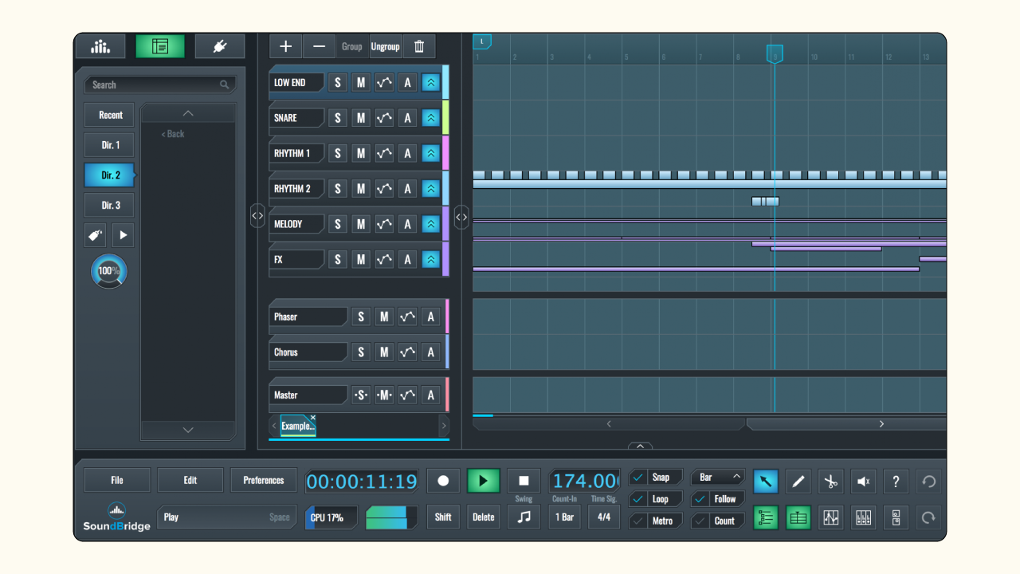Open the Count-In 1 Bar selector
The image size is (1020, 574).
click(564, 517)
